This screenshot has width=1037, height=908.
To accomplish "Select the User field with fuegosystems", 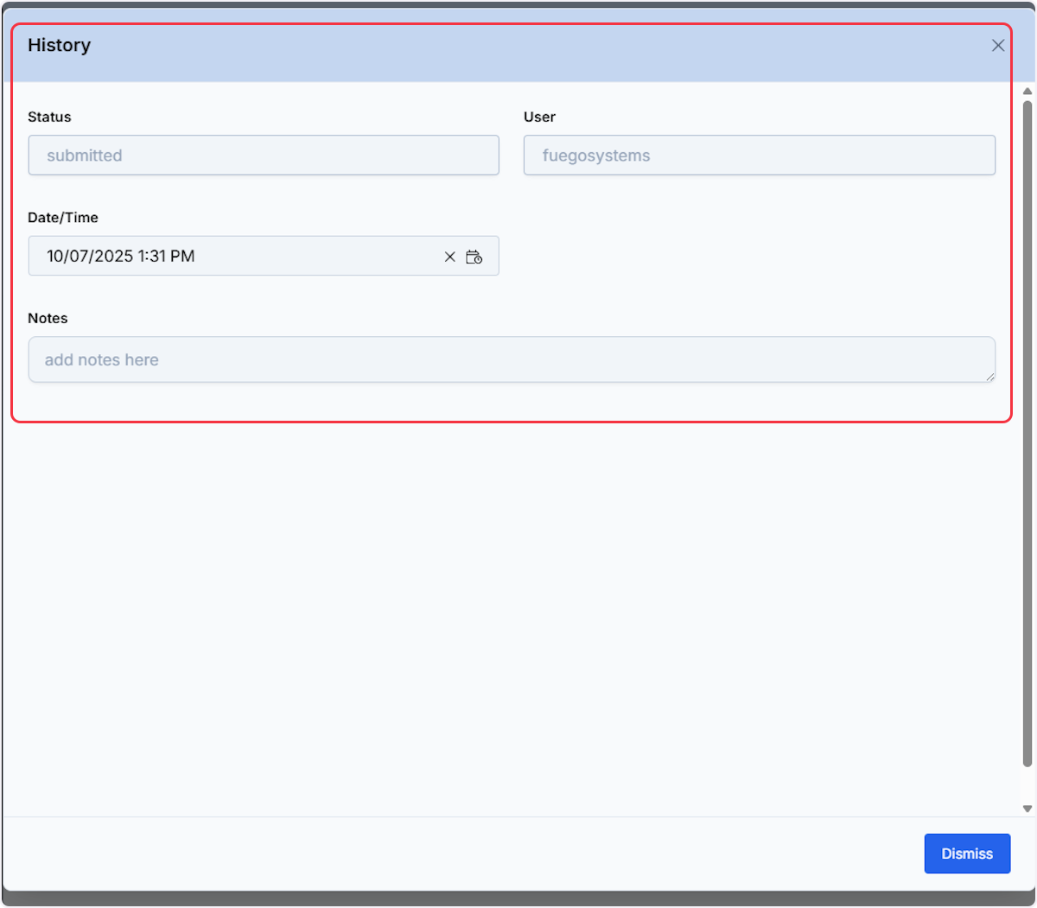I will (759, 156).
